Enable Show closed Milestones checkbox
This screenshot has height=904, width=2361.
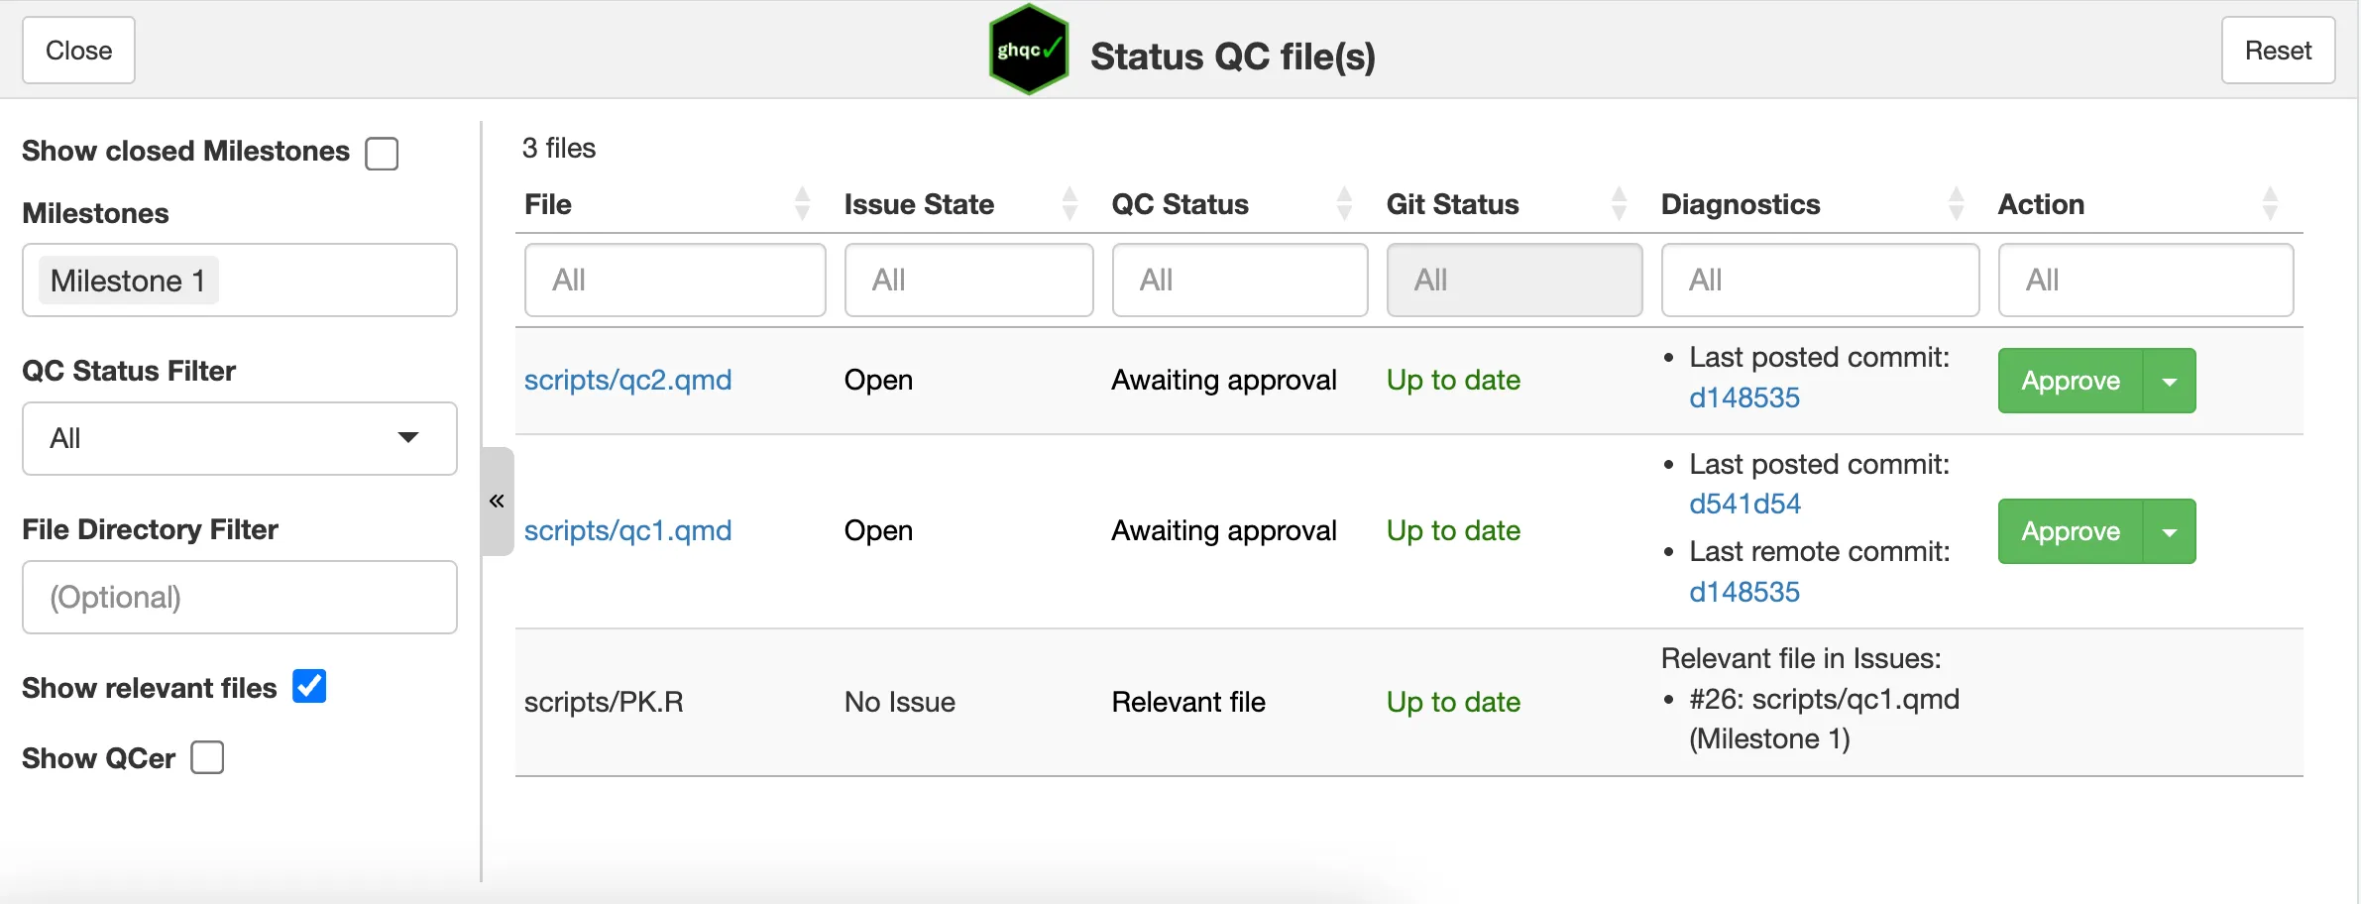382,154
